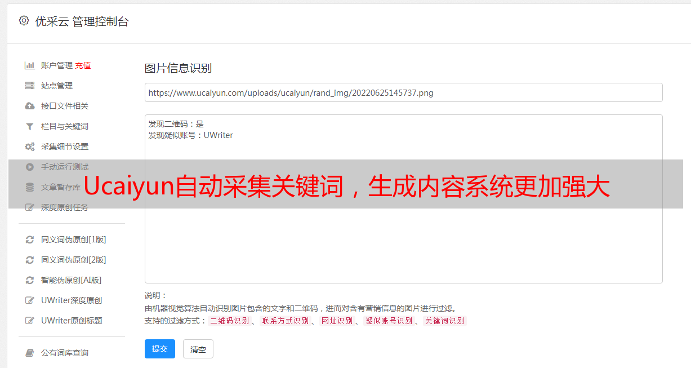This screenshot has height=368, width=691.
Task: Open 智能伪原创[AI版] tool
Action: click(x=71, y=280)
